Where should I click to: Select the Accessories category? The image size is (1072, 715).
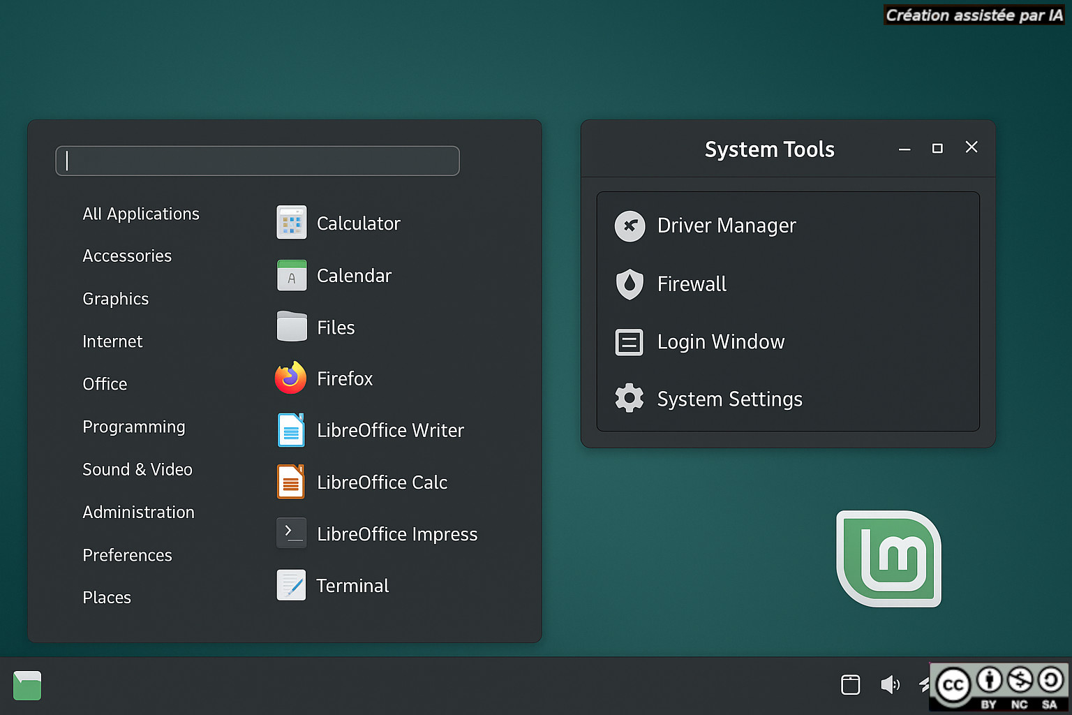(127, 256)
